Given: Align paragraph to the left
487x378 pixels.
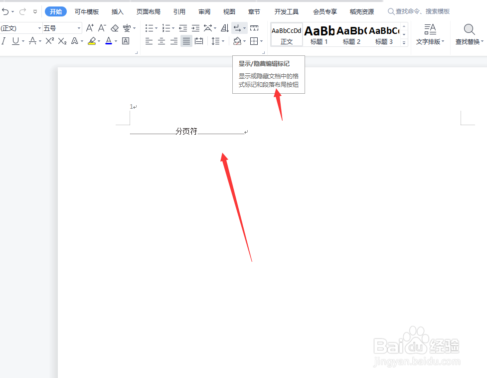Looking at the screenshot, I should click(149, 41).
